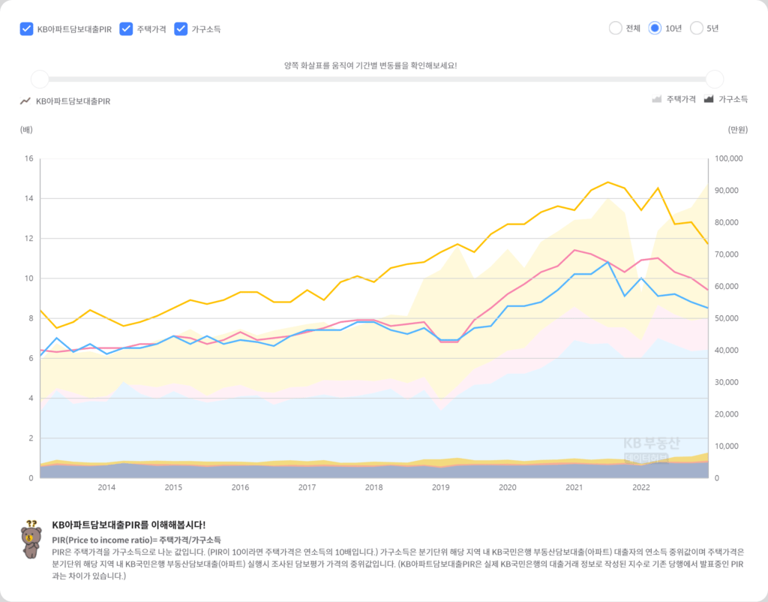Click the yellow line's peak in 2021
Screen dimensions: 768x602
click(607, 182)
